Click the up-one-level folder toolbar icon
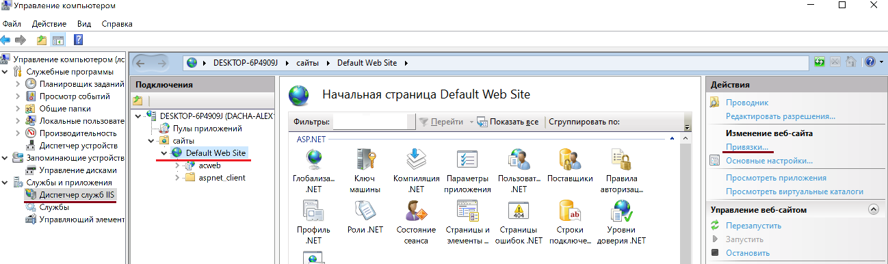 (42, 40)
